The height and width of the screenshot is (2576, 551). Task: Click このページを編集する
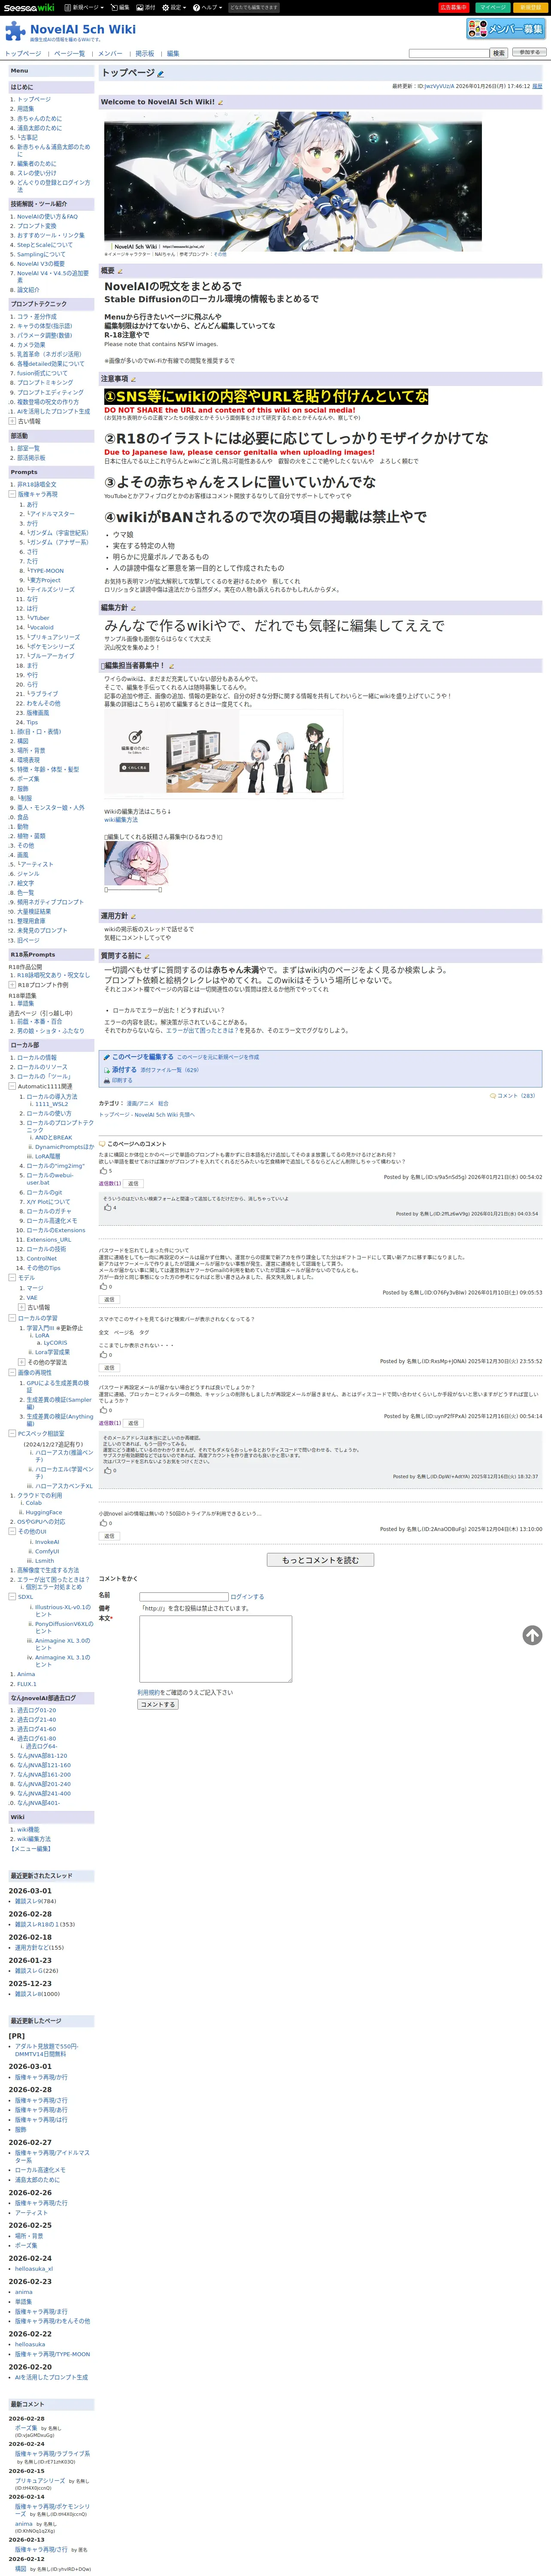[x=138, y=1057]
